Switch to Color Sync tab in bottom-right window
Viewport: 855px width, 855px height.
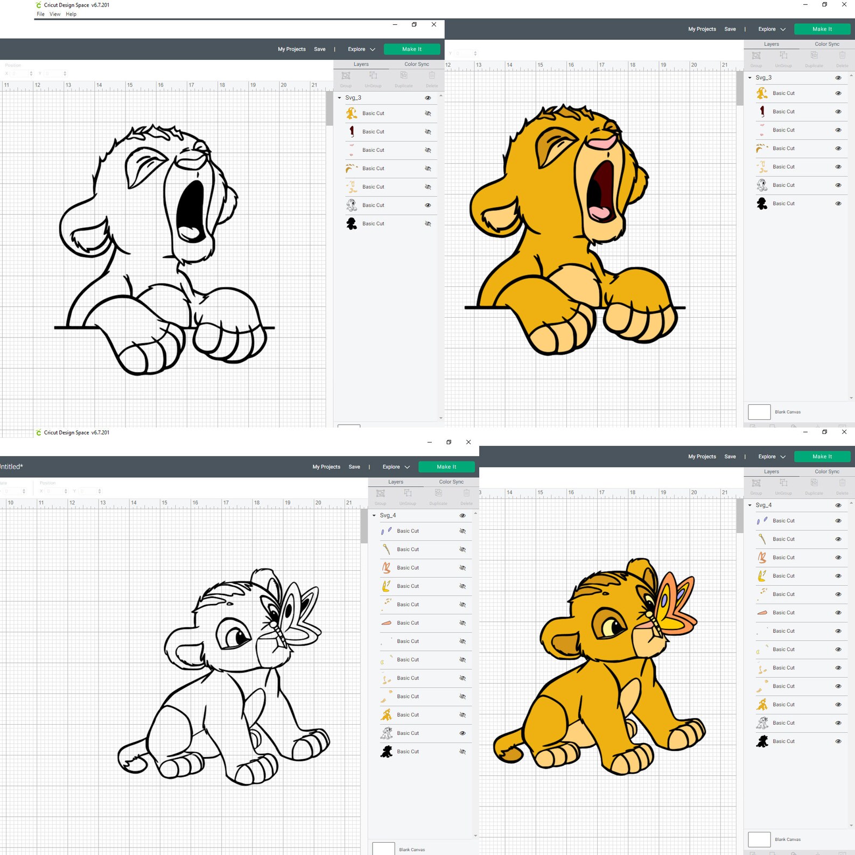(827, 472)
